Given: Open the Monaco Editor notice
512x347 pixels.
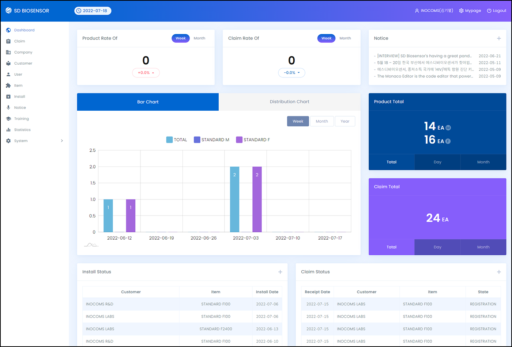Looking at the screenshot, I should pos(424,76).
